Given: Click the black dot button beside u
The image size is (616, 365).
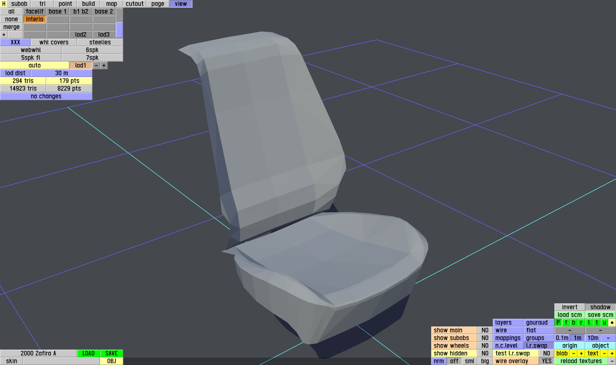Looking at the screenshot, I should [x=612, y=323].
